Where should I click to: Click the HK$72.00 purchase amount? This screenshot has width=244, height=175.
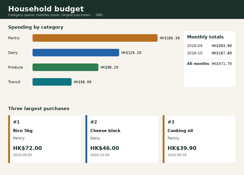coord(27,148)
